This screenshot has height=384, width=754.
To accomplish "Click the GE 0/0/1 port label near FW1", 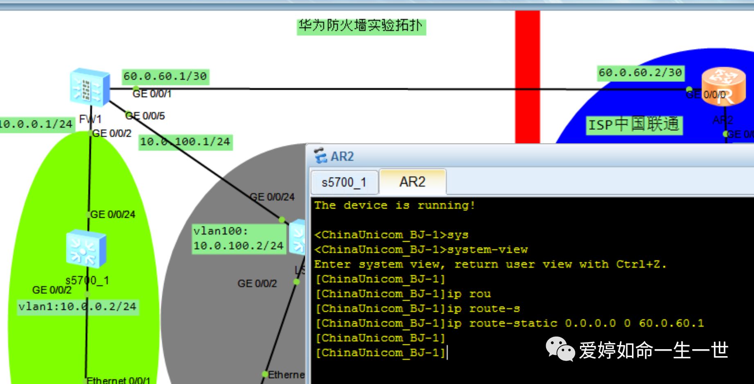I will coord(152,94).
